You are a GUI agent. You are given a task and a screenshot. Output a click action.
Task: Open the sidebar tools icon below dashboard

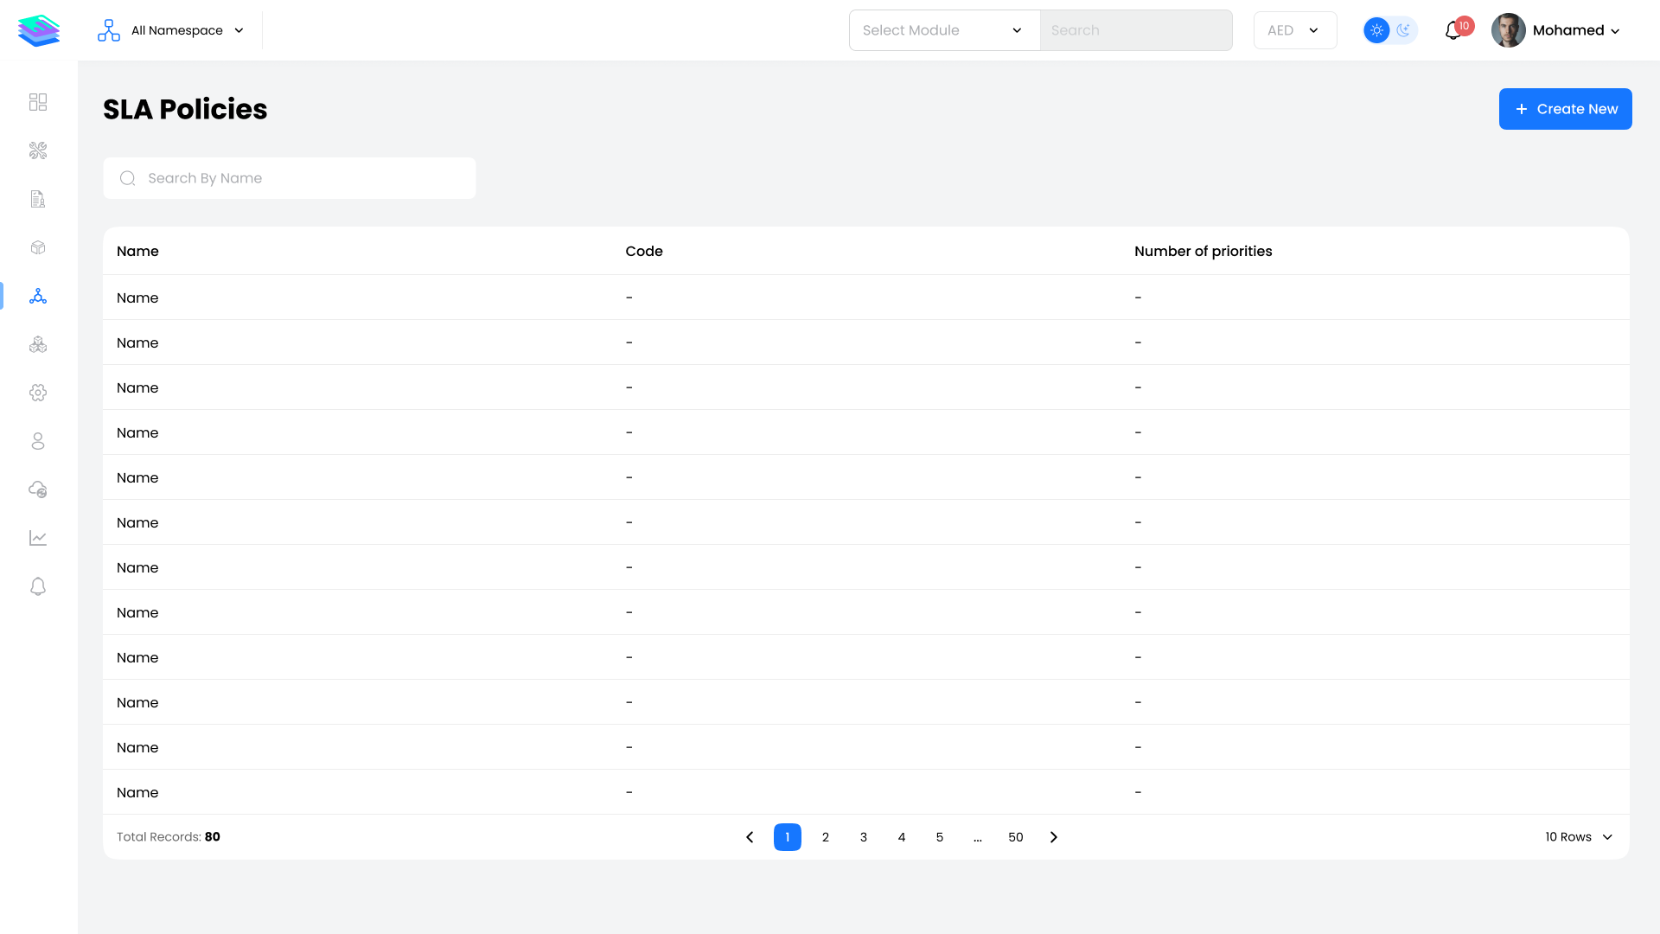(38, 150)
